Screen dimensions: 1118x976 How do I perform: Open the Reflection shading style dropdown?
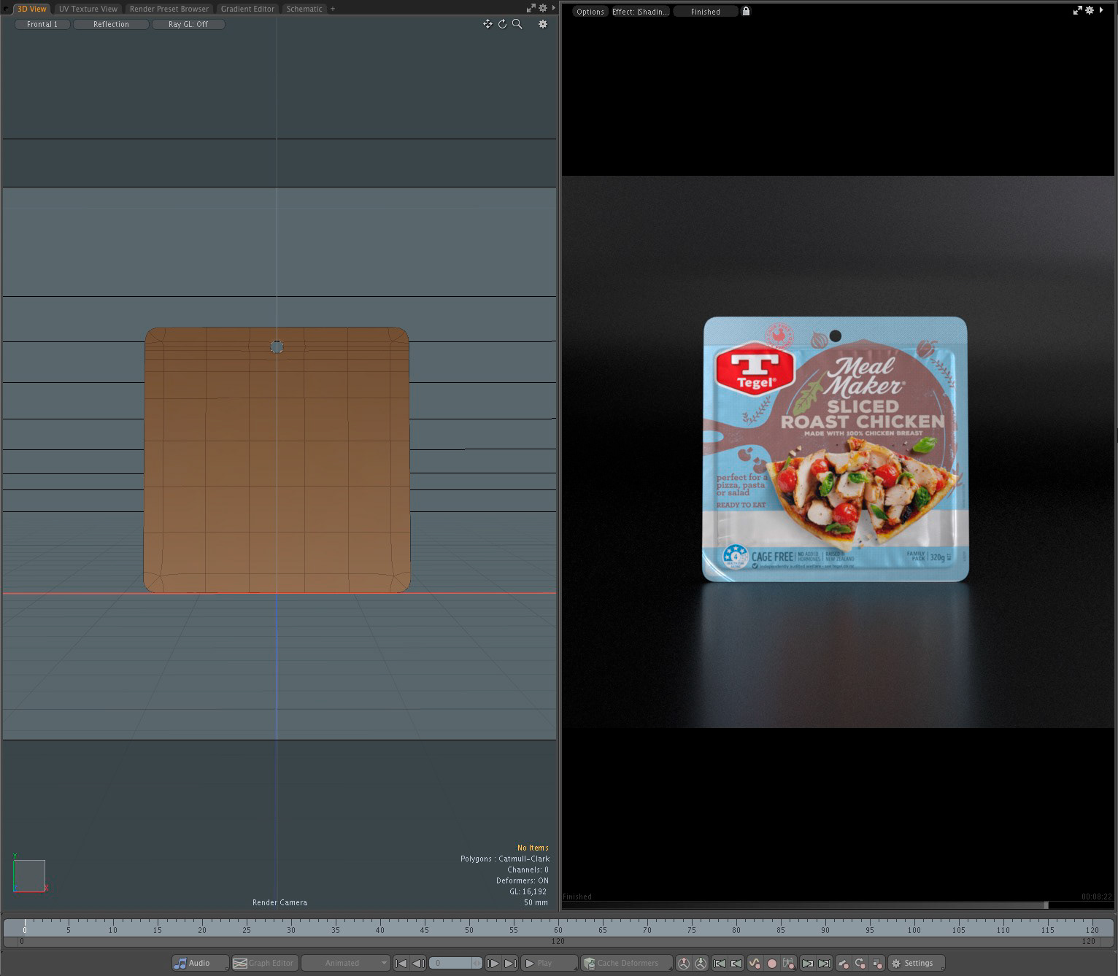111,24
